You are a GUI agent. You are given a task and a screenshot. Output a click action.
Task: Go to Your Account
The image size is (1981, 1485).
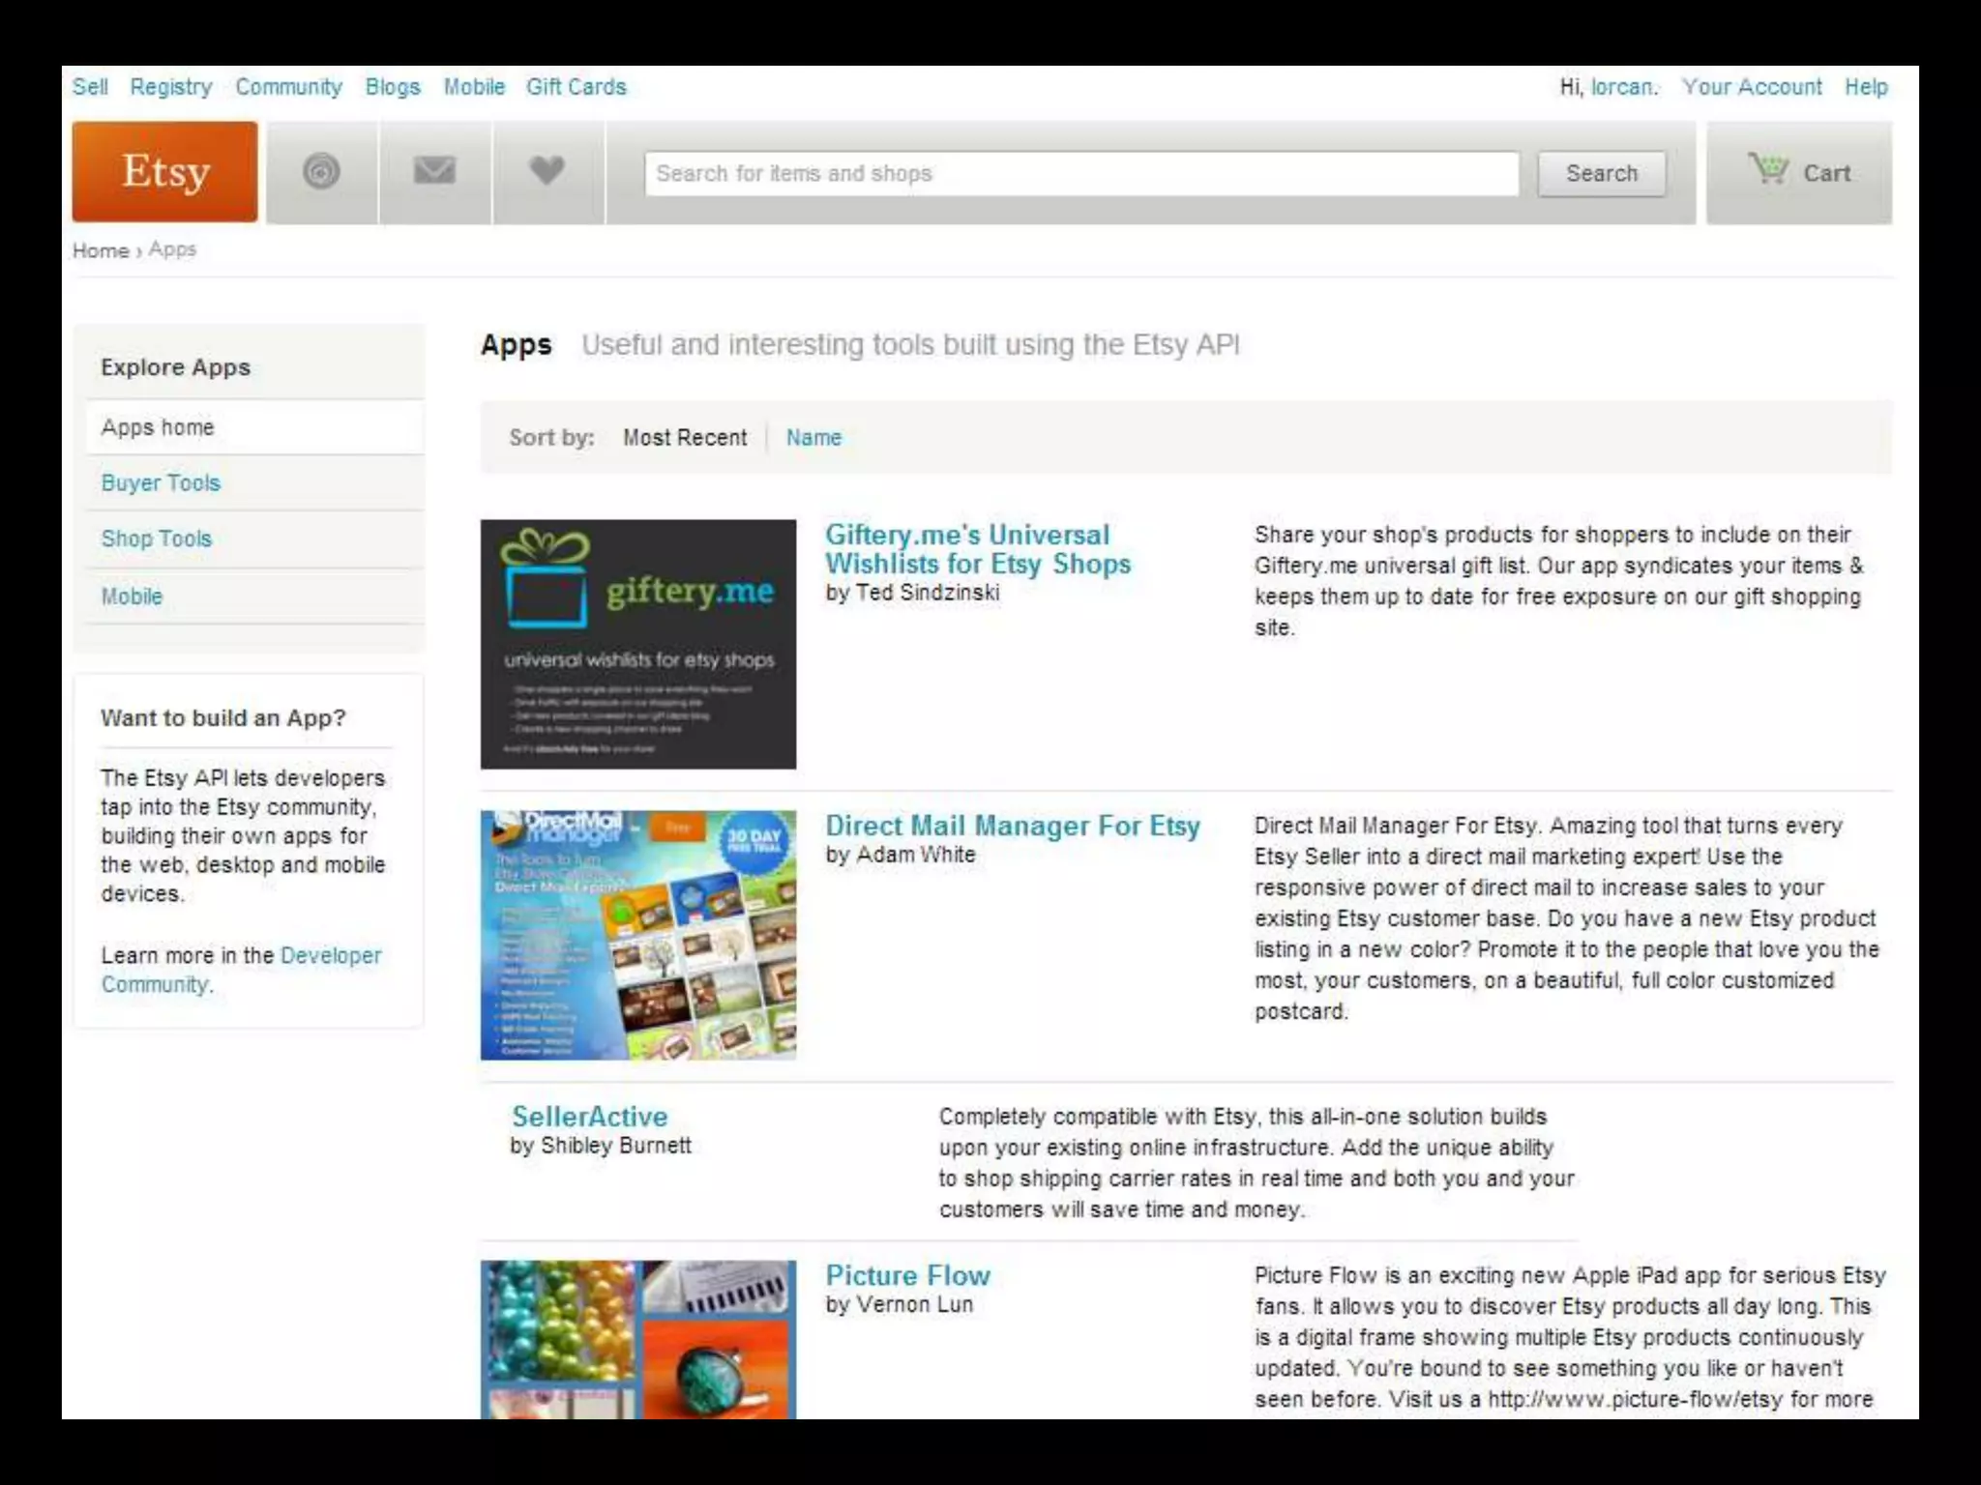(x=1751, y=87)
